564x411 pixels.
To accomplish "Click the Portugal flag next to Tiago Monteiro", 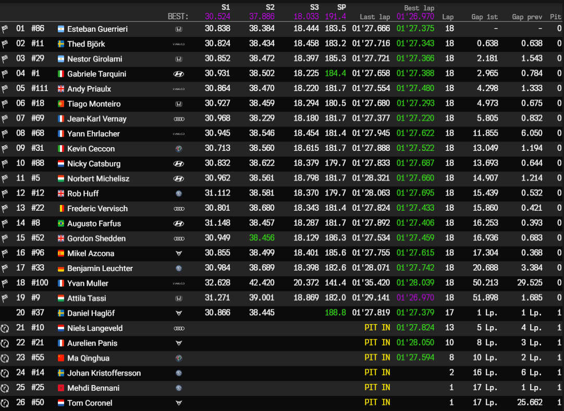I will click(x=61, y=104).
